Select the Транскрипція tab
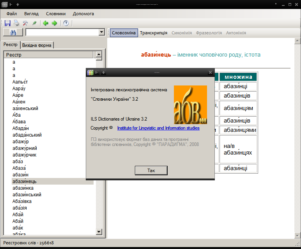Image resolution: width=301 pixels, height=249 pixels. click(154, 33)
